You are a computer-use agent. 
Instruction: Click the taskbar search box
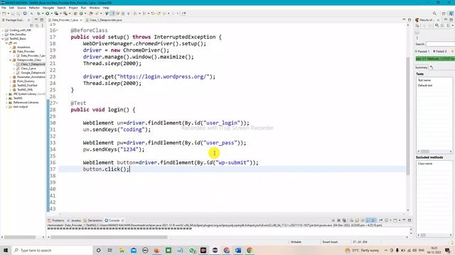pyautogui.click(x=52, y=250)
